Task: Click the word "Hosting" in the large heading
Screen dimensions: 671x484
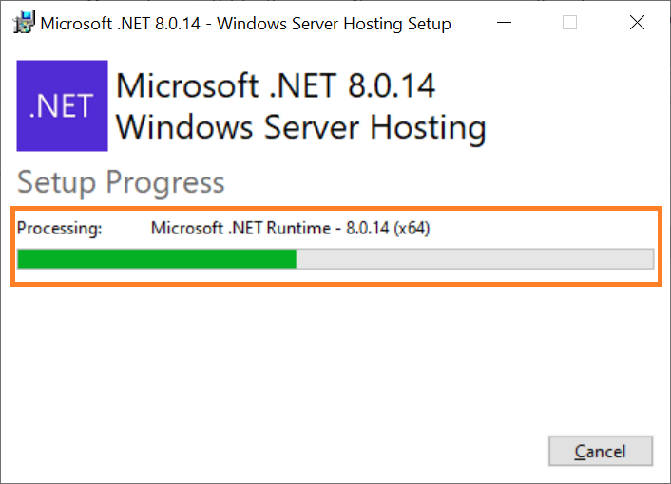Action: (428, 128)
